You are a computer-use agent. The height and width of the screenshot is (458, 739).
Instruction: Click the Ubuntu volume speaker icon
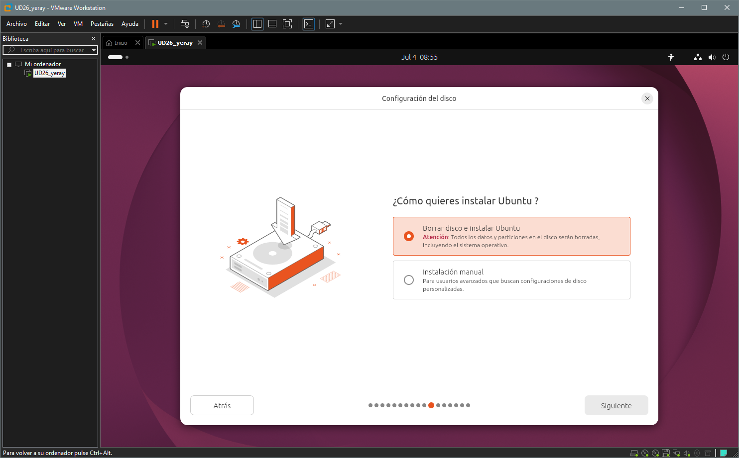click(x=712, y=57)
